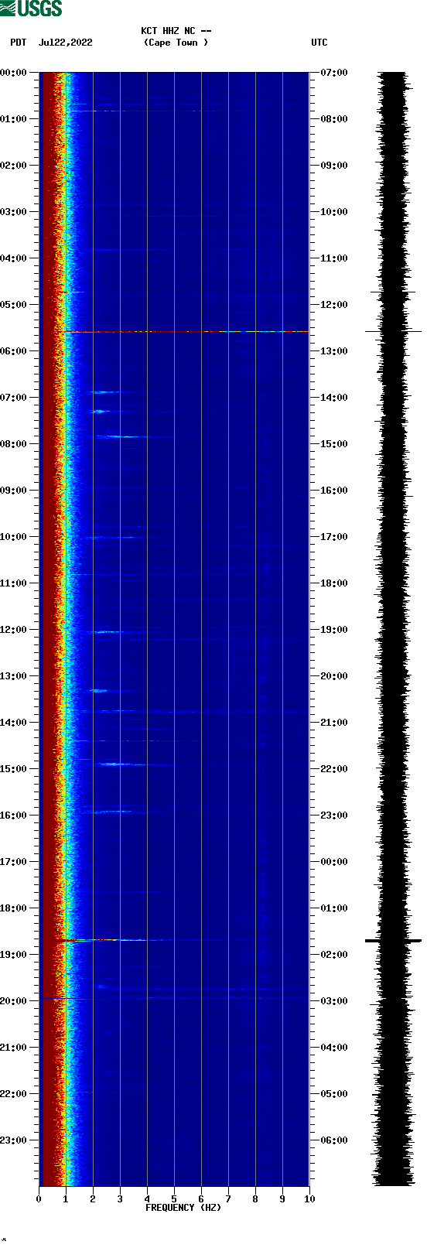Click the 5 Hz frequency axis label
The height and width of the screenshot is (1248, 427).
click(x=174, y=1199)
